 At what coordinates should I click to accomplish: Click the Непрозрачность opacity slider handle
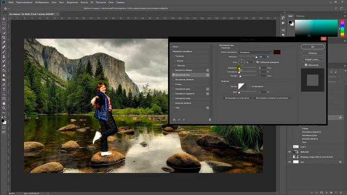[256, 57]
